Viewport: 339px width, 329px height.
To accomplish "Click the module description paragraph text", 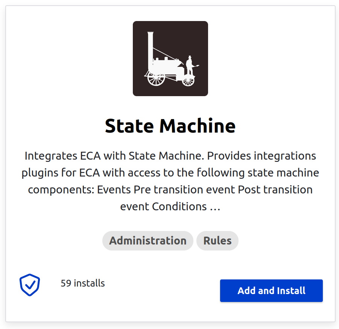I will pyautogui.click(x=170, y=181).
